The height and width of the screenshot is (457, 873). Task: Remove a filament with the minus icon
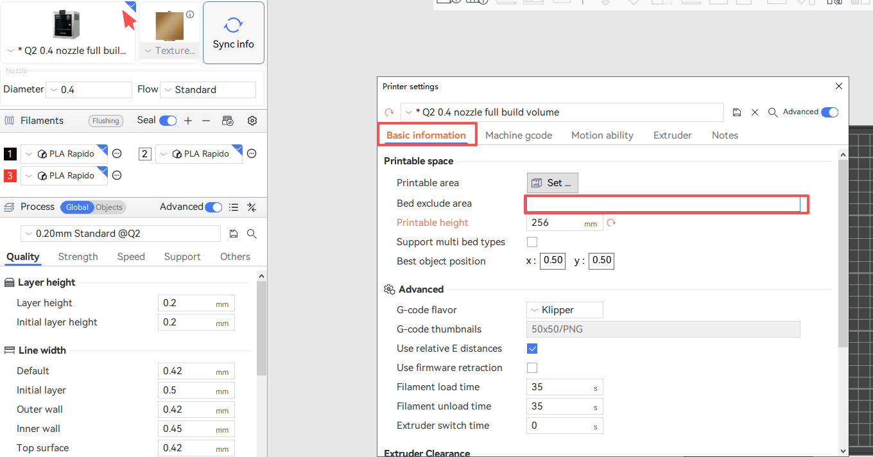(x=206, y=121)
